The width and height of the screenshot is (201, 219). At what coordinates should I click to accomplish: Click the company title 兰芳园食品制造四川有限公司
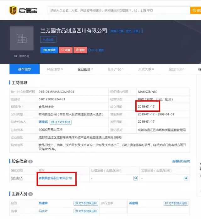click(x=74, y=31)
